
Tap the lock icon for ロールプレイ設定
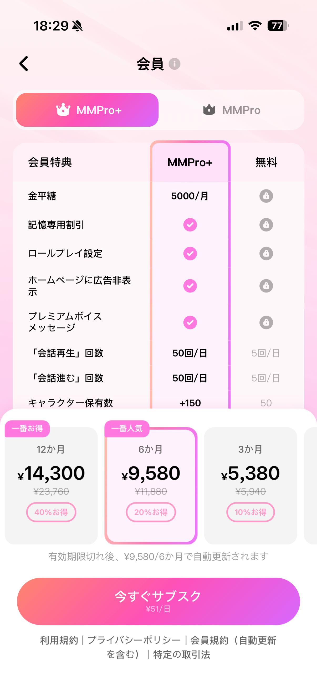click(x=266, y=253)
